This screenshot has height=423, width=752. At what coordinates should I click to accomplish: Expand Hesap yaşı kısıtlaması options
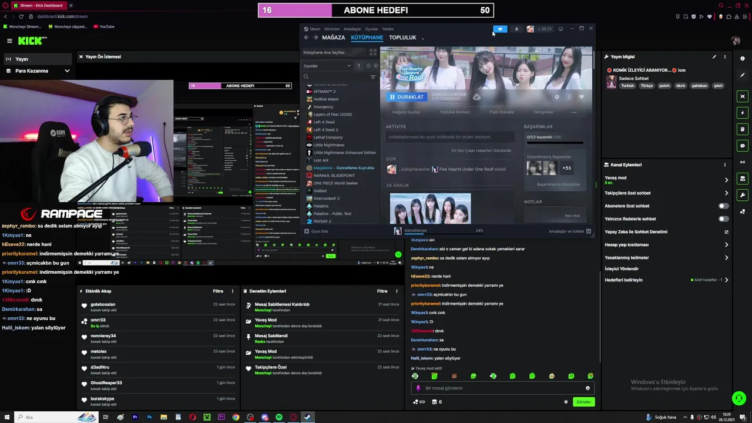726,245
